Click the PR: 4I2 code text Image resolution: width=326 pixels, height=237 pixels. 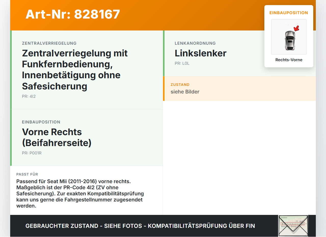point(29,97)
